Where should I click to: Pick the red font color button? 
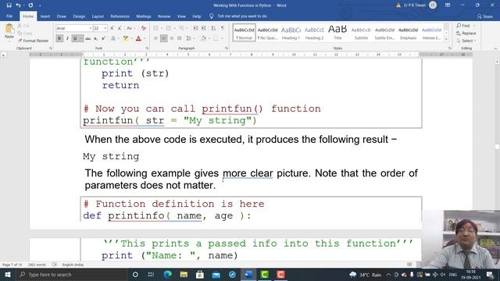coord(138,38)
